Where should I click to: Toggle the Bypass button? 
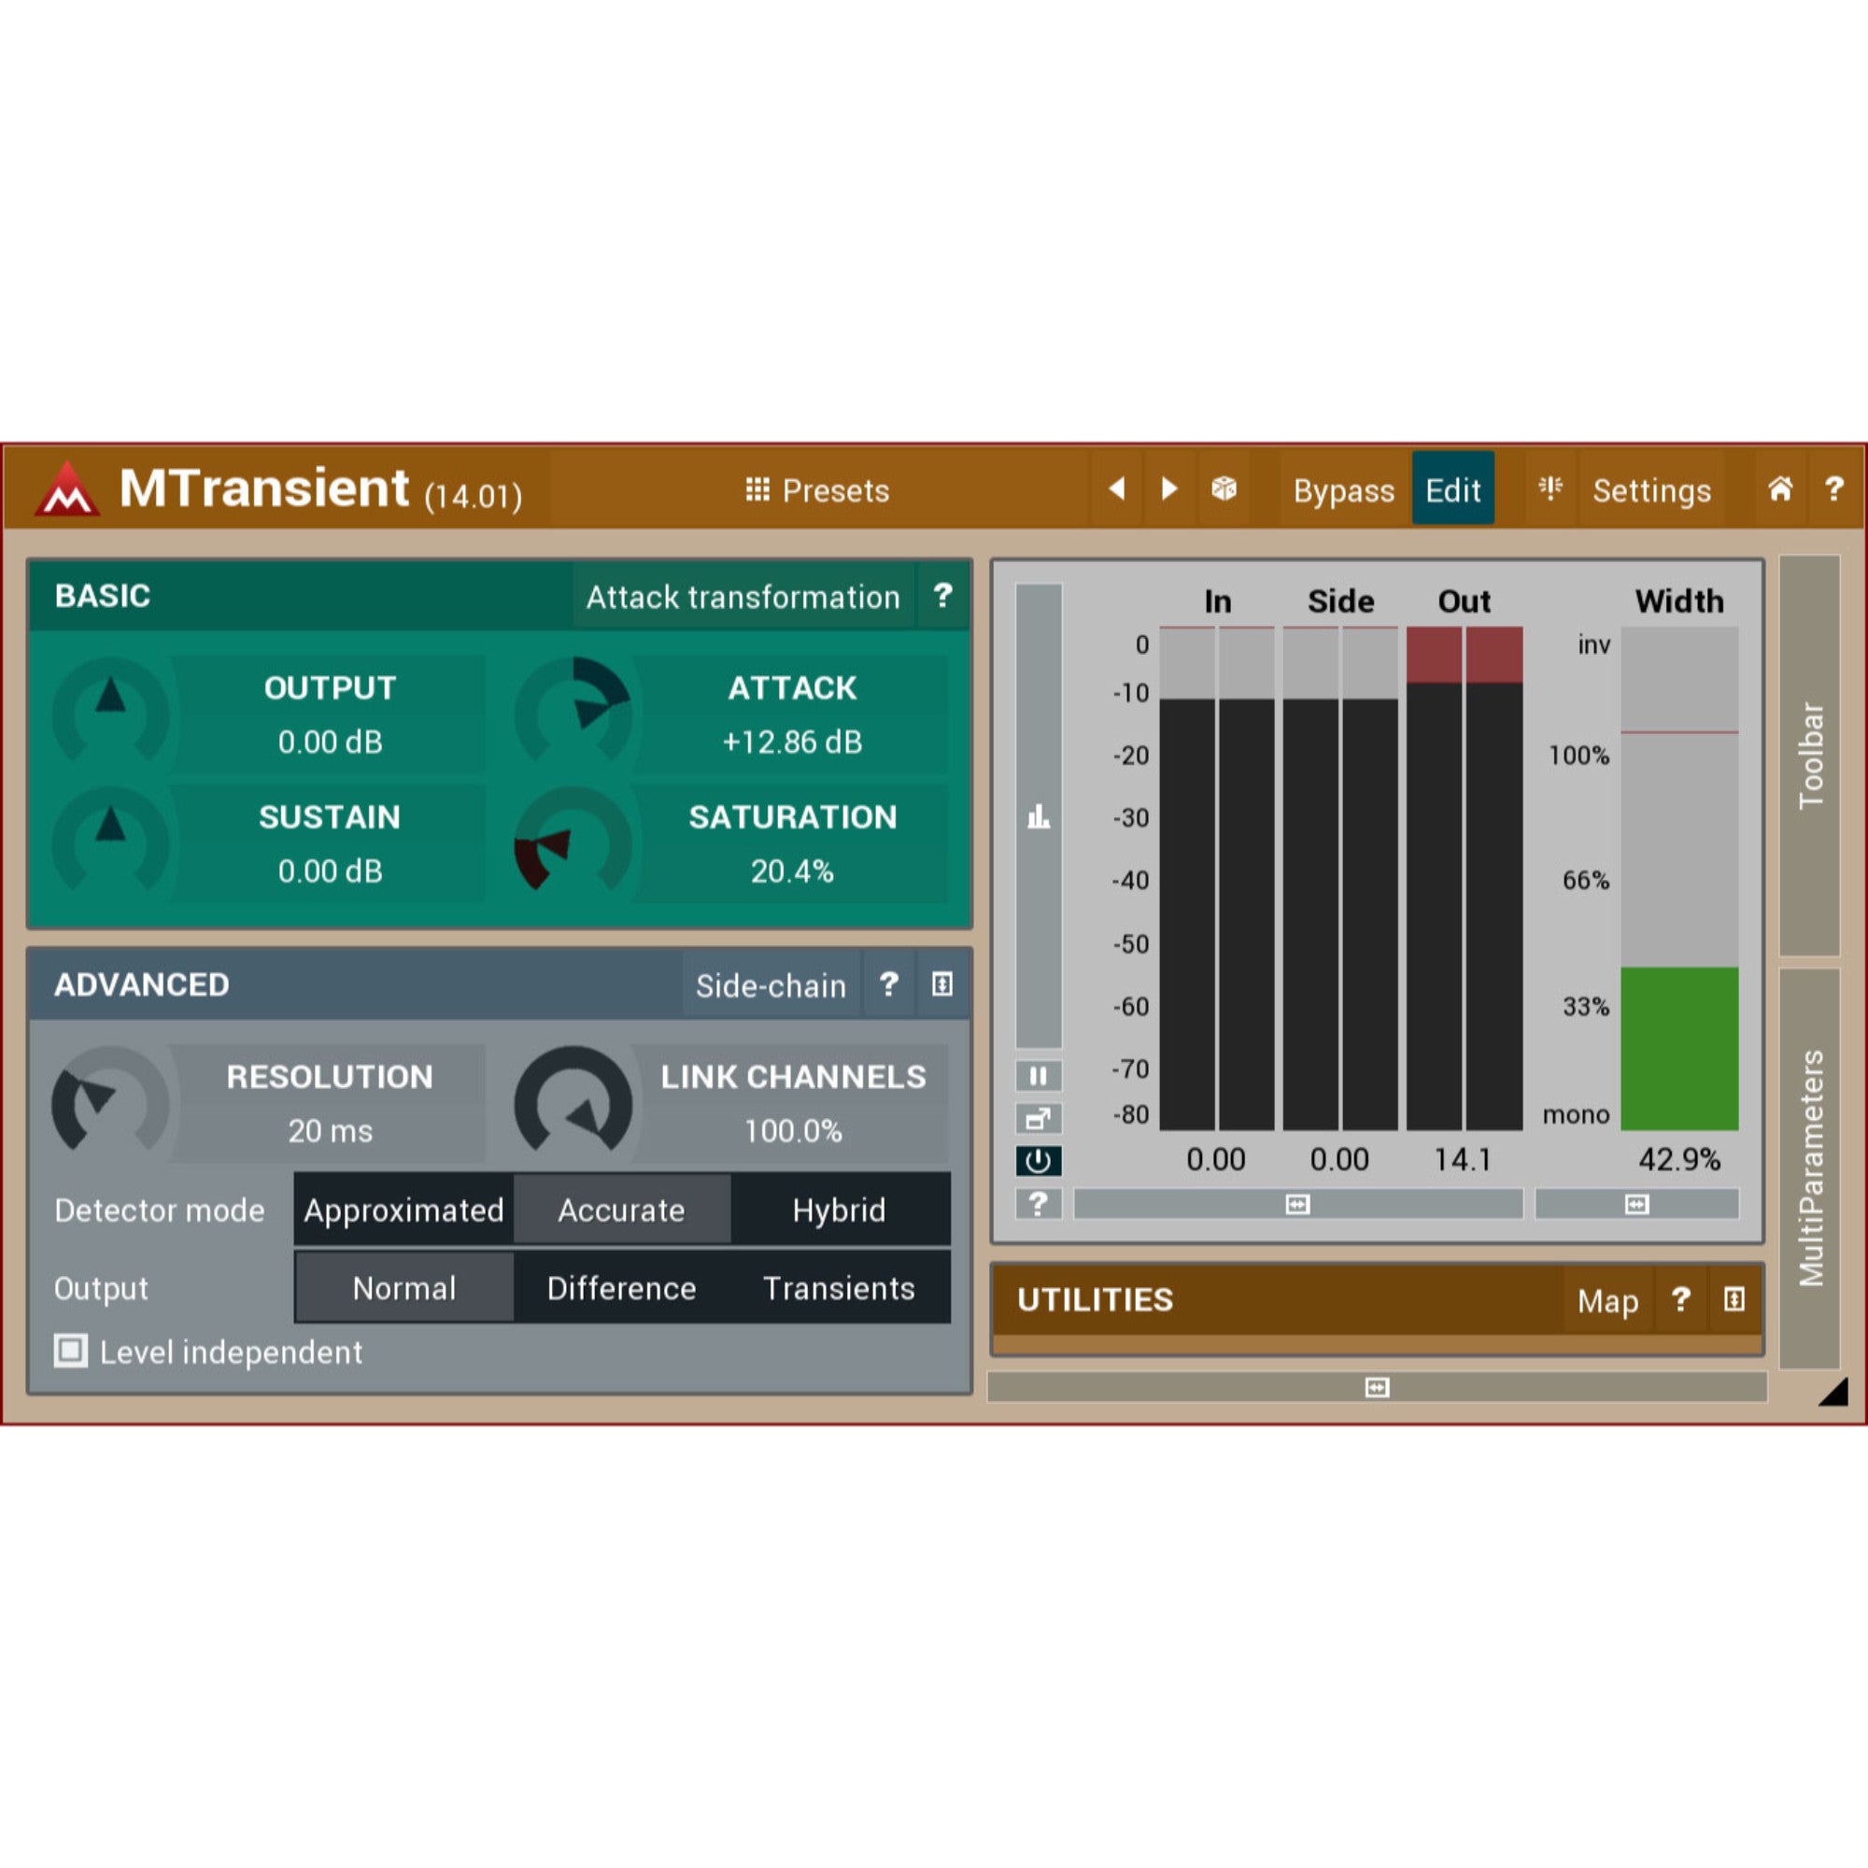point(1344,490)
